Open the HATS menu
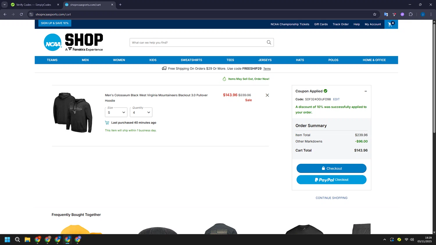 [300, 60]
